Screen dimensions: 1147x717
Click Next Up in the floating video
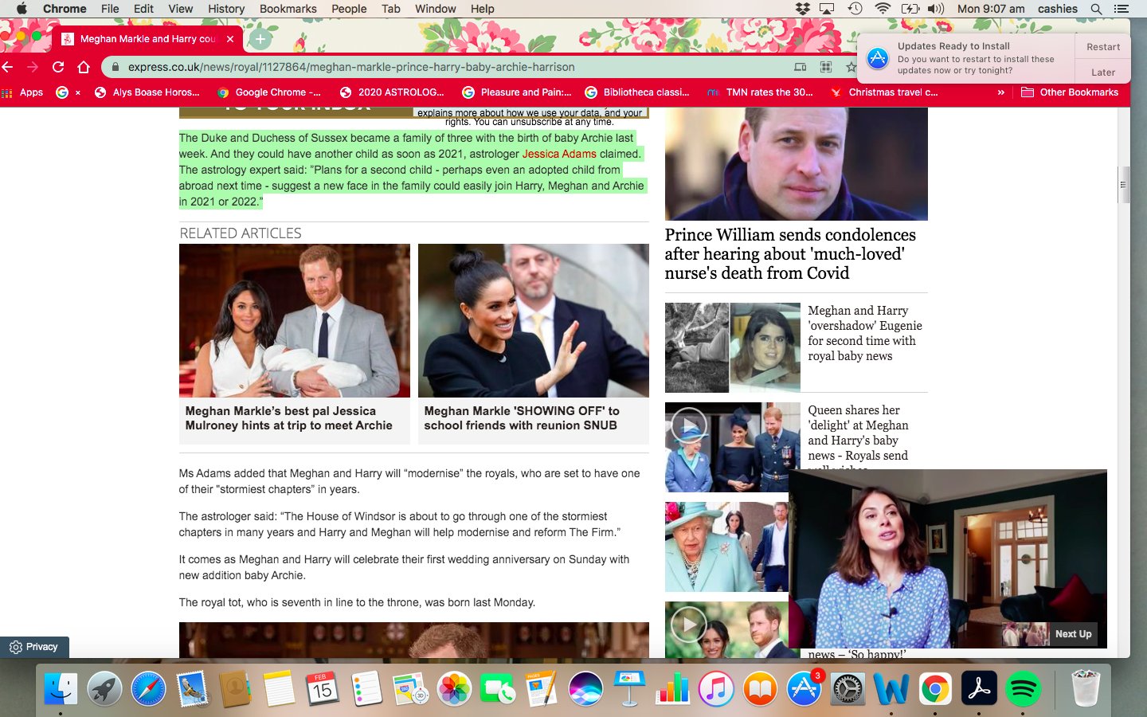coord(1073,634)
